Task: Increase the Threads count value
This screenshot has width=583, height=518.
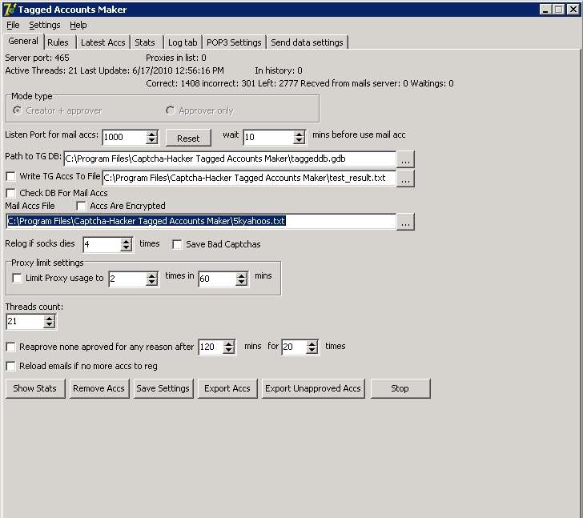Action: pos(49,318)
